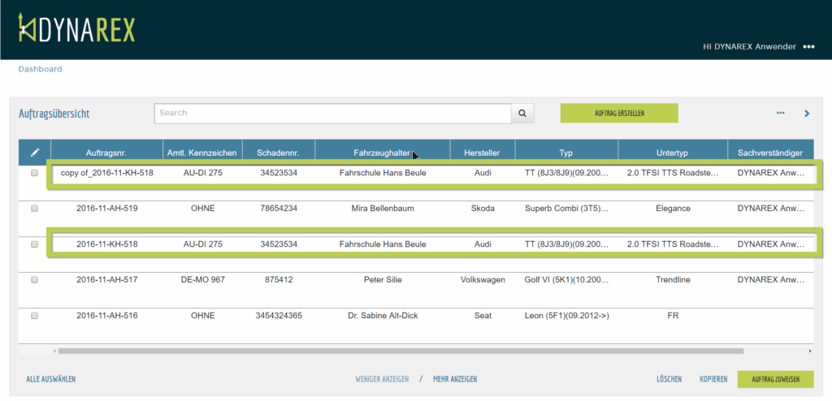Screen dimensions: 832x401
Task: Focus the Search input field
Action: coord(332,114)
